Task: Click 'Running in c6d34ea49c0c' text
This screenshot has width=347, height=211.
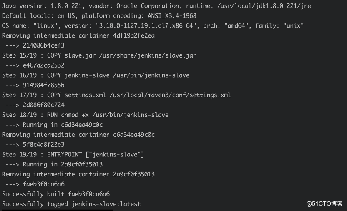Action: (63, 125)
